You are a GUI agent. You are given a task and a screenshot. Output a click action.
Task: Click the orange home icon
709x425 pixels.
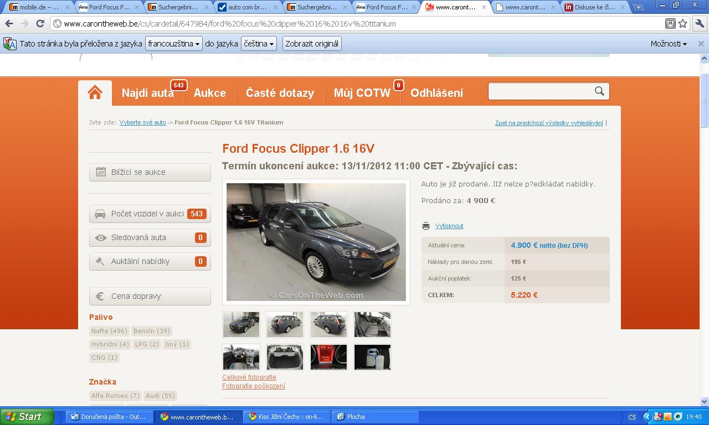point(95,92)
